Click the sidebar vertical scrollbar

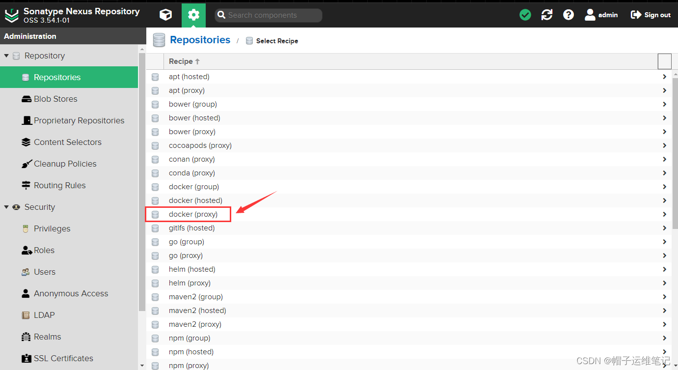tap(142, 182)
